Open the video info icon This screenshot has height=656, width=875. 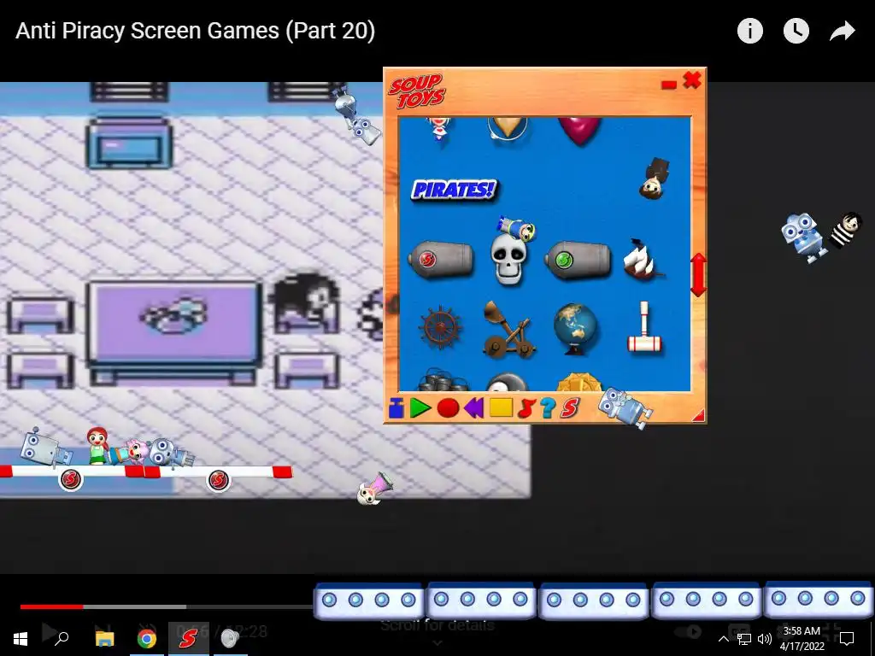pos(749,31)
